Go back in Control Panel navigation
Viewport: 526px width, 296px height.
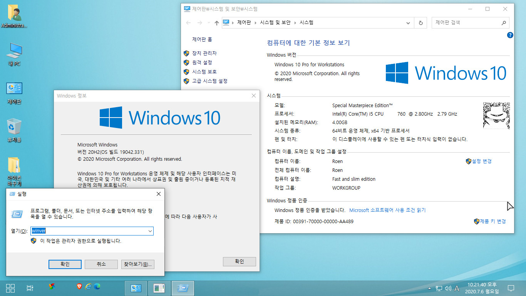pyautogui.click(x=188, y=23)
